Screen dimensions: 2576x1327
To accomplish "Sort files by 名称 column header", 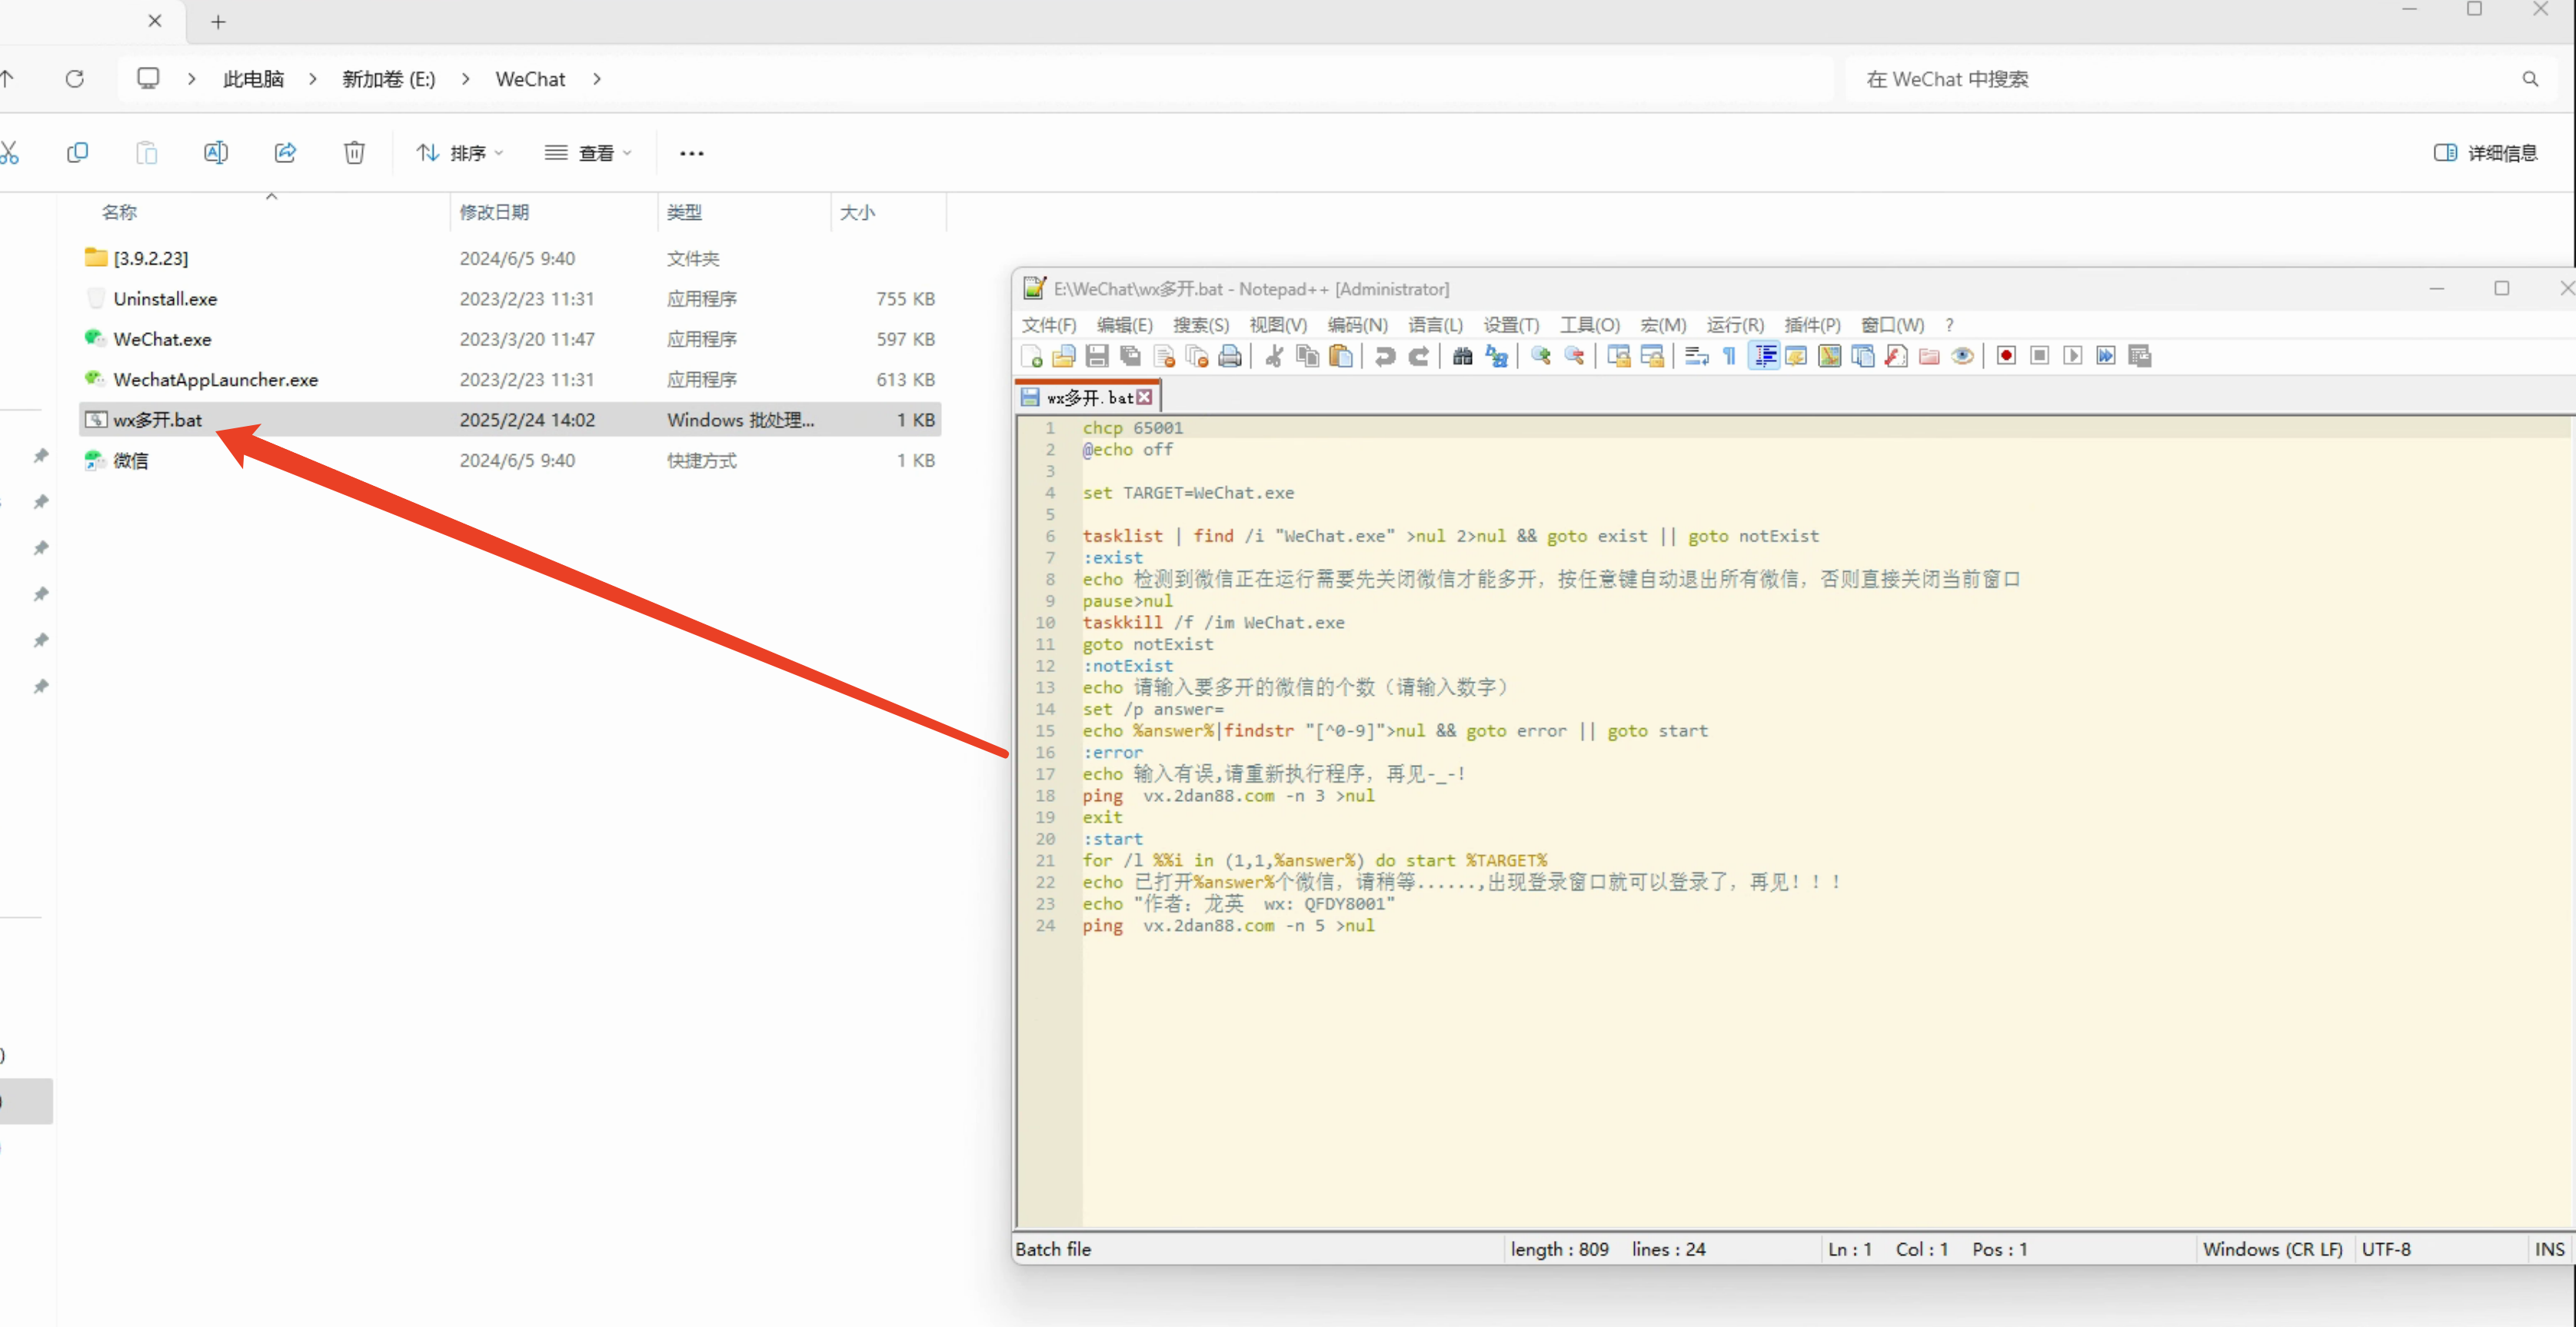I will (x=119, y=212).
